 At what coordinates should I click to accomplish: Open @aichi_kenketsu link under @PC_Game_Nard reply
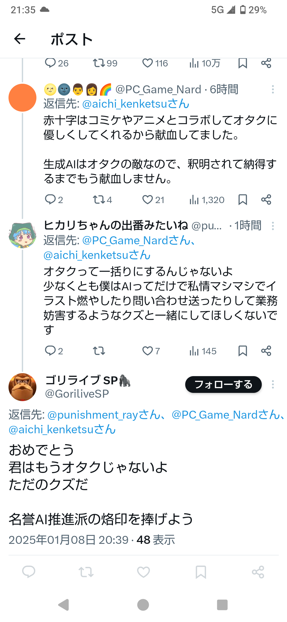(136, 104)
